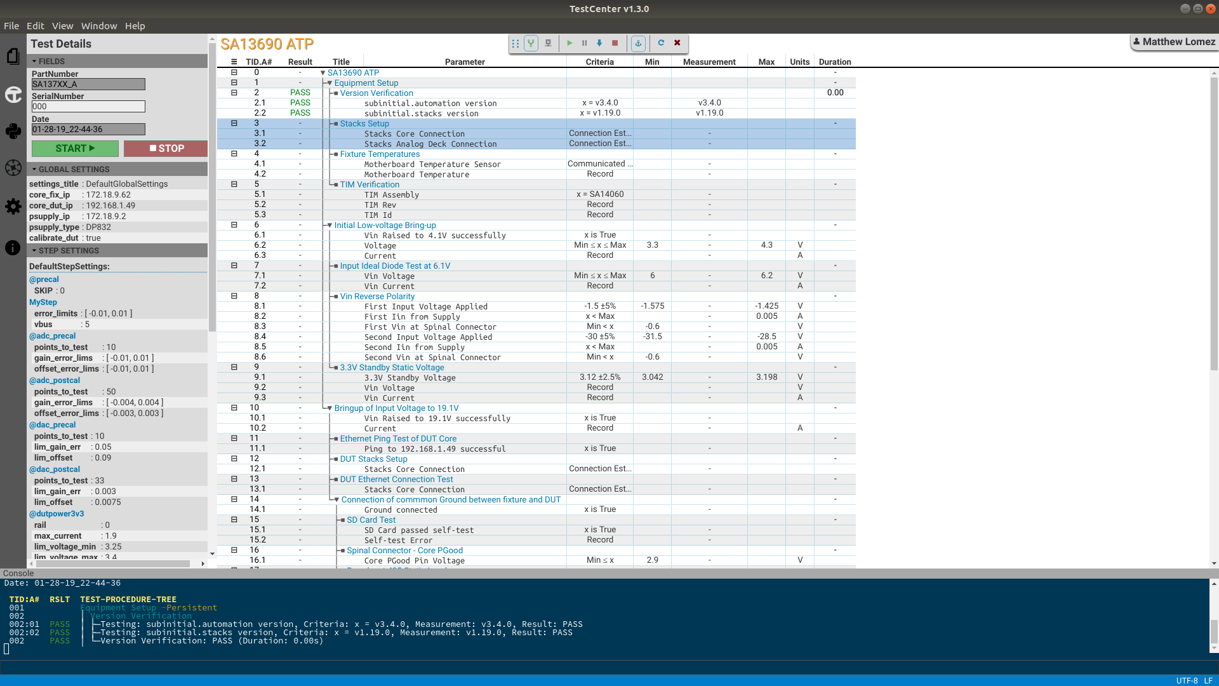Click the dark red X toolbar icon

pyautogui.click(x=677, y=43)
